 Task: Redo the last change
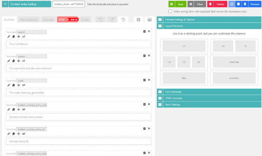pos(112,20)
